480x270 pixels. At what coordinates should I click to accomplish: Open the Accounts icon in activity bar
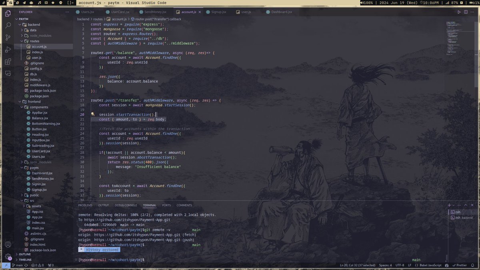[x=8, y=244]
